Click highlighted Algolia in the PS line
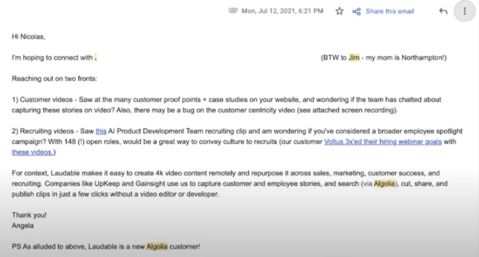Image resolution: width=479 pixels, height=257 pixels. [x=157, y=247]
